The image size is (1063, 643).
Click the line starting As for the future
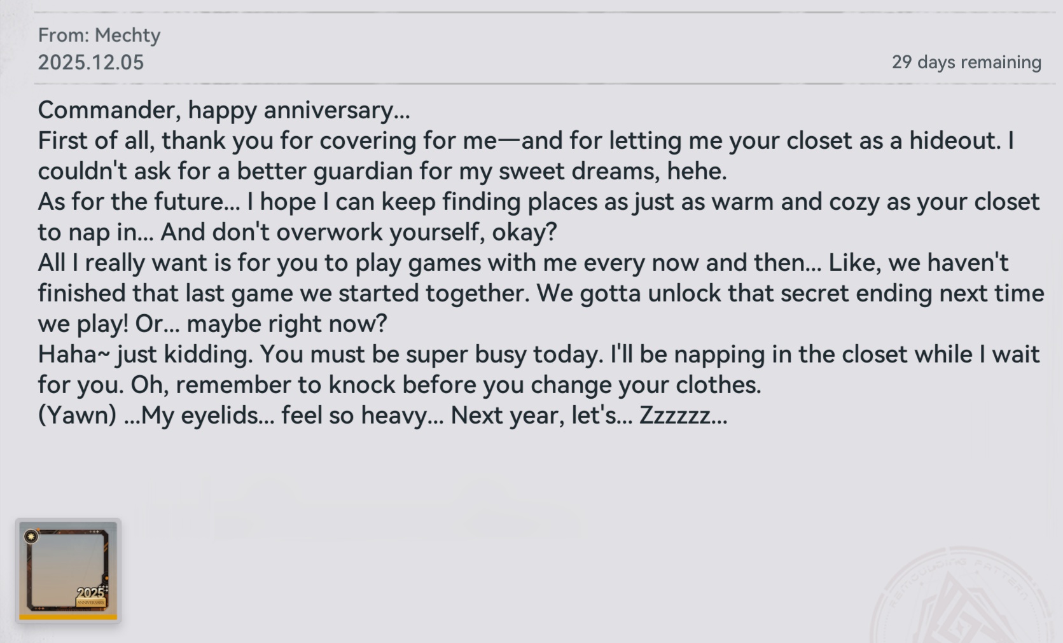click(x=538, y=202)
